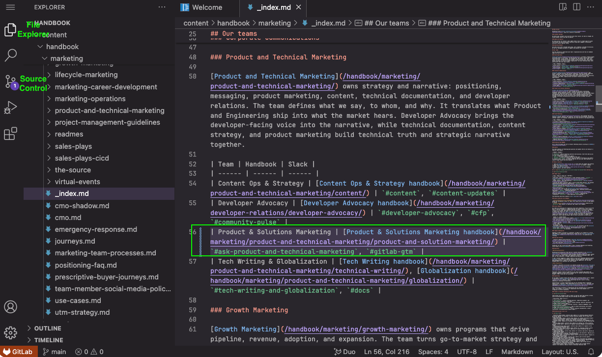602x357 pixels.
Task: Open the Manage settings gear
Action: click(10, 333)
